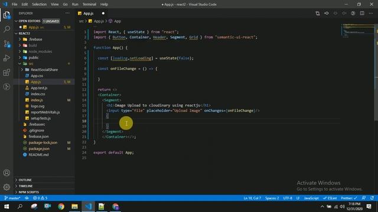Click the editor minimap
The height and width of the screenshot is (212, 378).
click(358, 30)
